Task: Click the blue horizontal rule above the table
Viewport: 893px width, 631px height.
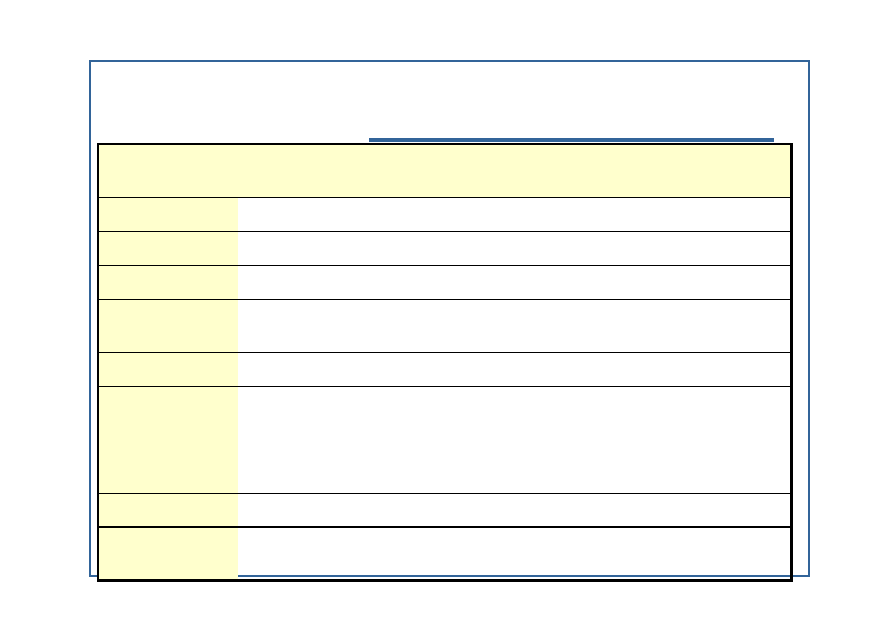Action: click(x=571, y=140)
